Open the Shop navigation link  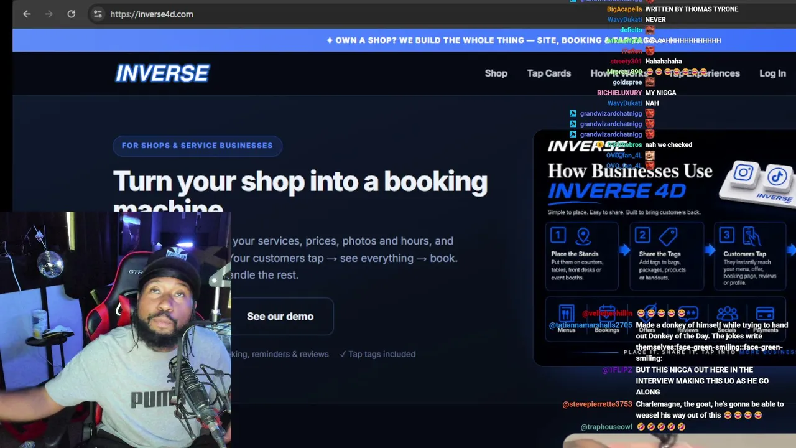pyautogui.click(x=496, y=73)
